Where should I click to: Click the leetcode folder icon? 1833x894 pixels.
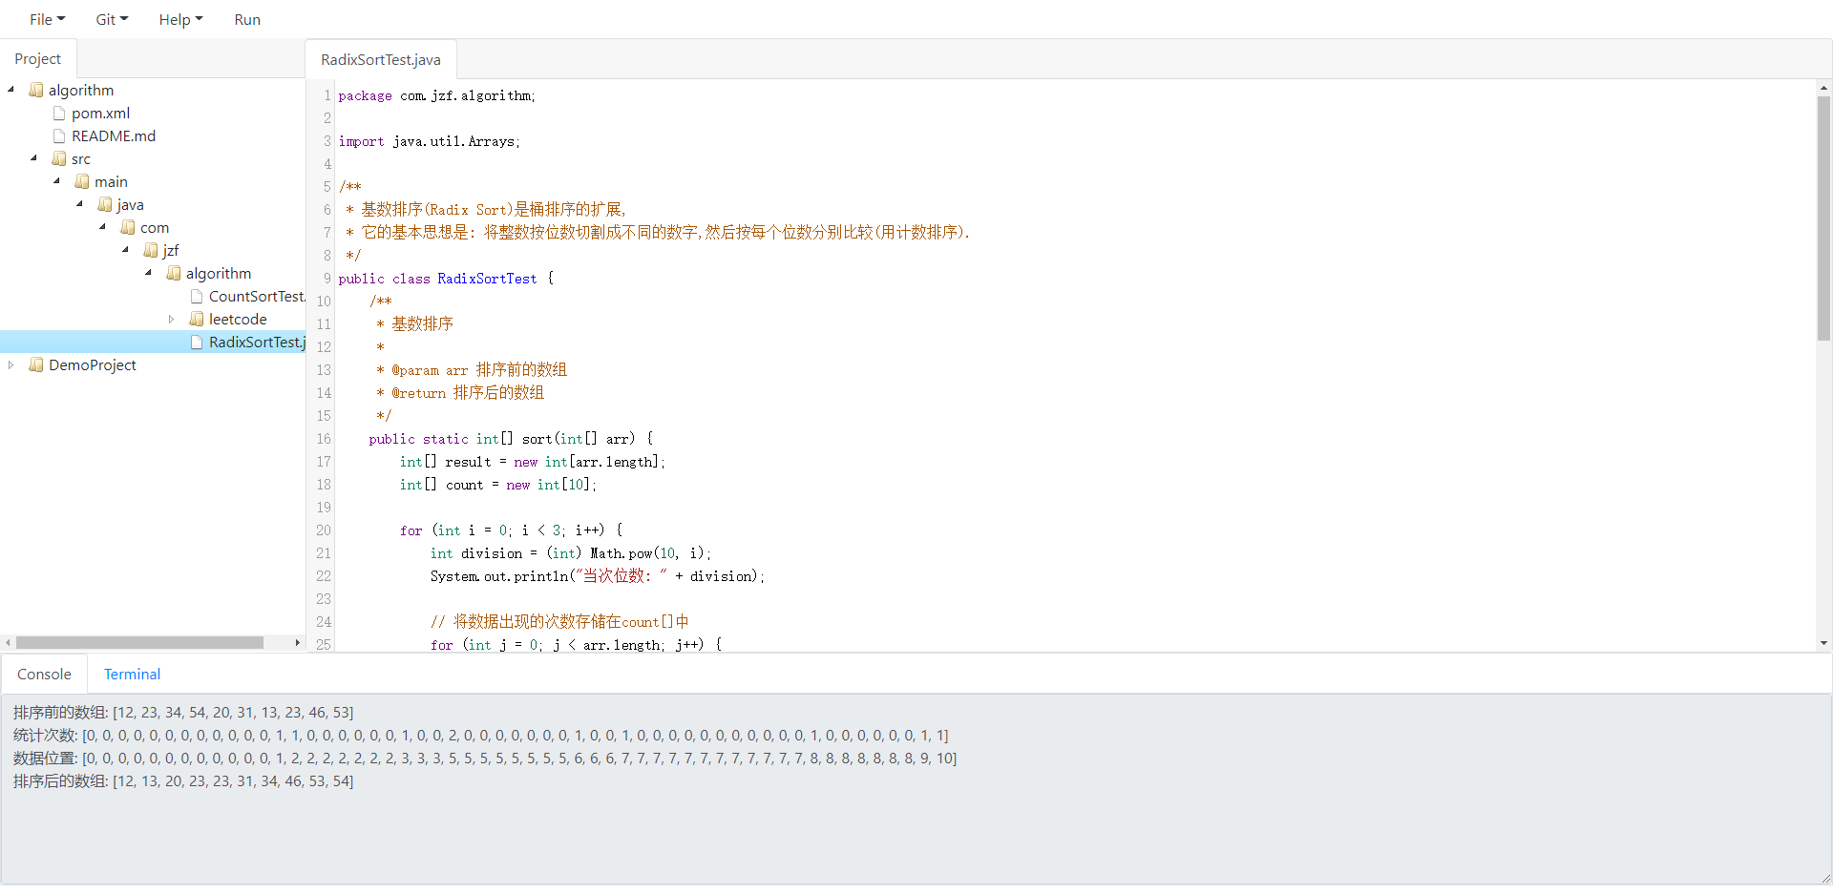click(197, 319)
